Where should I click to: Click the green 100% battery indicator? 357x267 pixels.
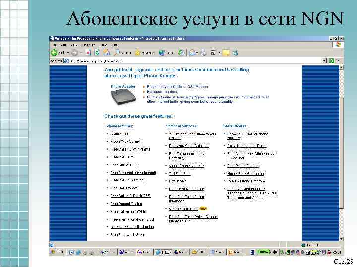point(263,252)
